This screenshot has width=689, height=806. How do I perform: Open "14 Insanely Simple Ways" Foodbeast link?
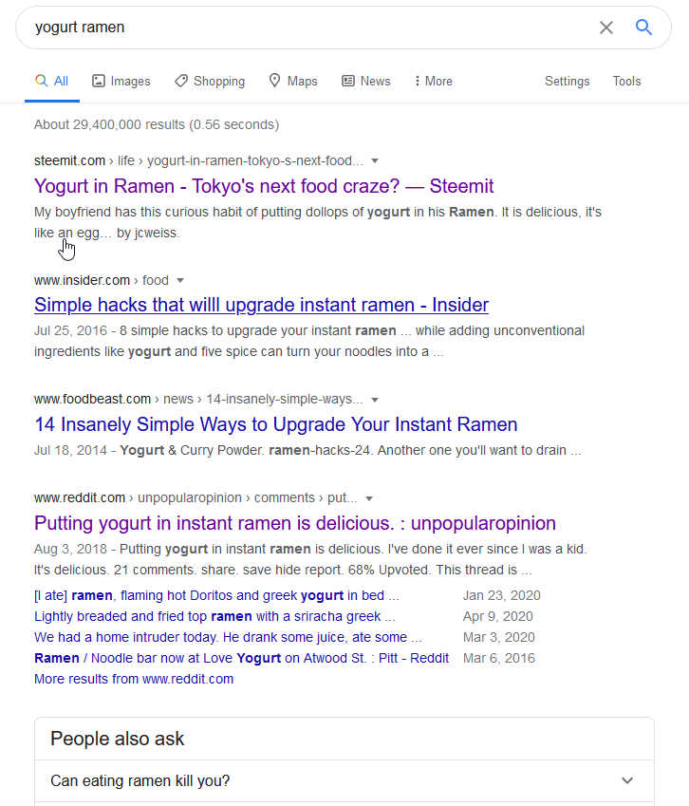275,424
